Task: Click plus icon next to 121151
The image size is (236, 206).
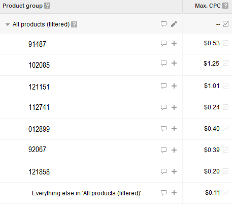Action: pyautogui.click(x=174, y=86)
